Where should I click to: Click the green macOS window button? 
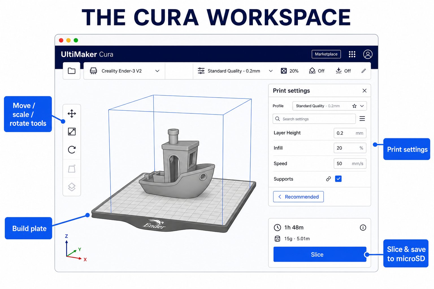tap(76, 40)
